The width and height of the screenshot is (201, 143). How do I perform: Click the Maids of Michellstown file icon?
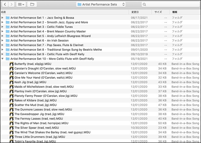click(x=12, y=87)
